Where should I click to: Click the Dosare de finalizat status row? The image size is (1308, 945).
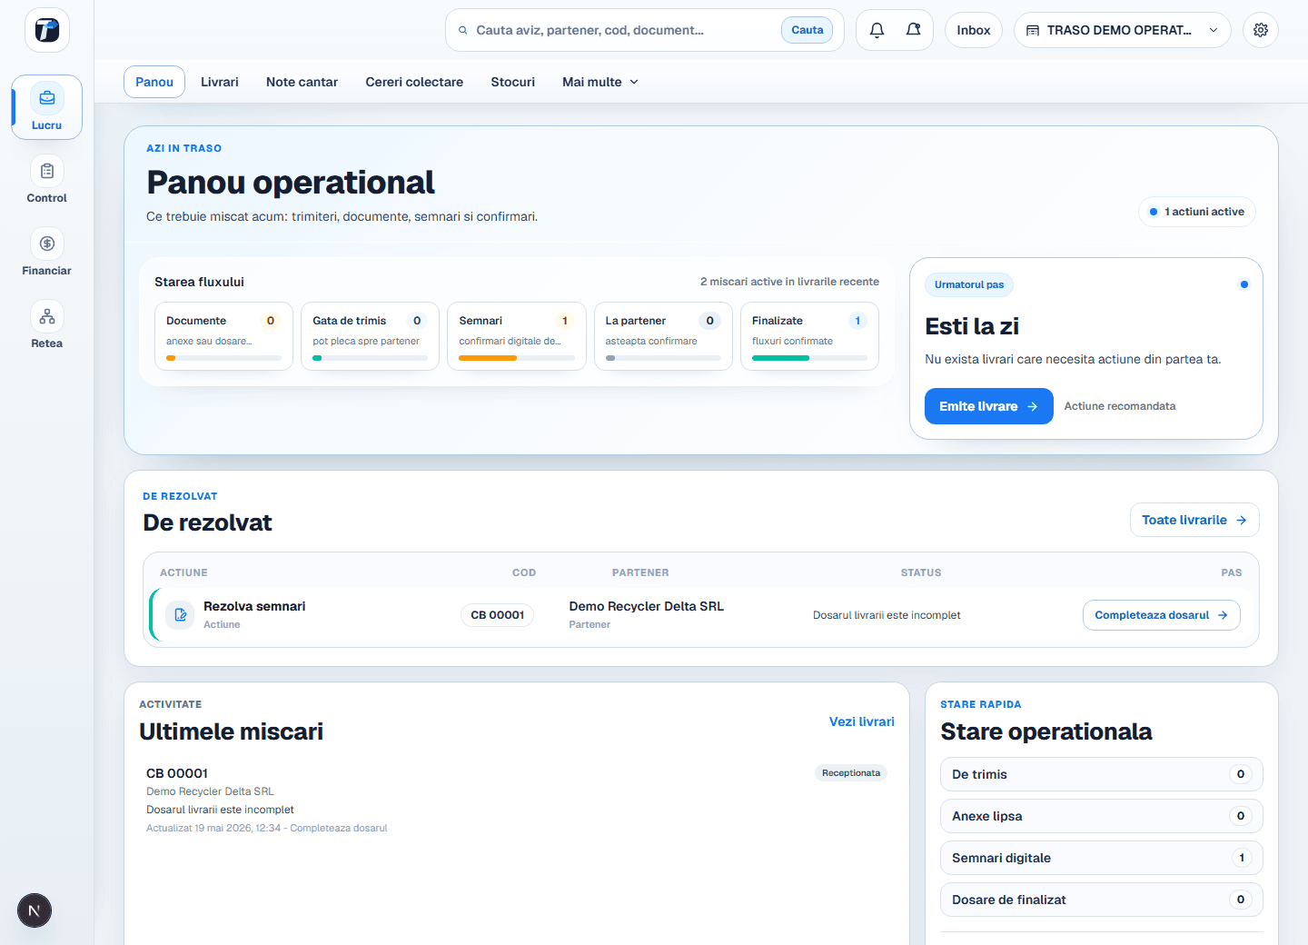1102,900
